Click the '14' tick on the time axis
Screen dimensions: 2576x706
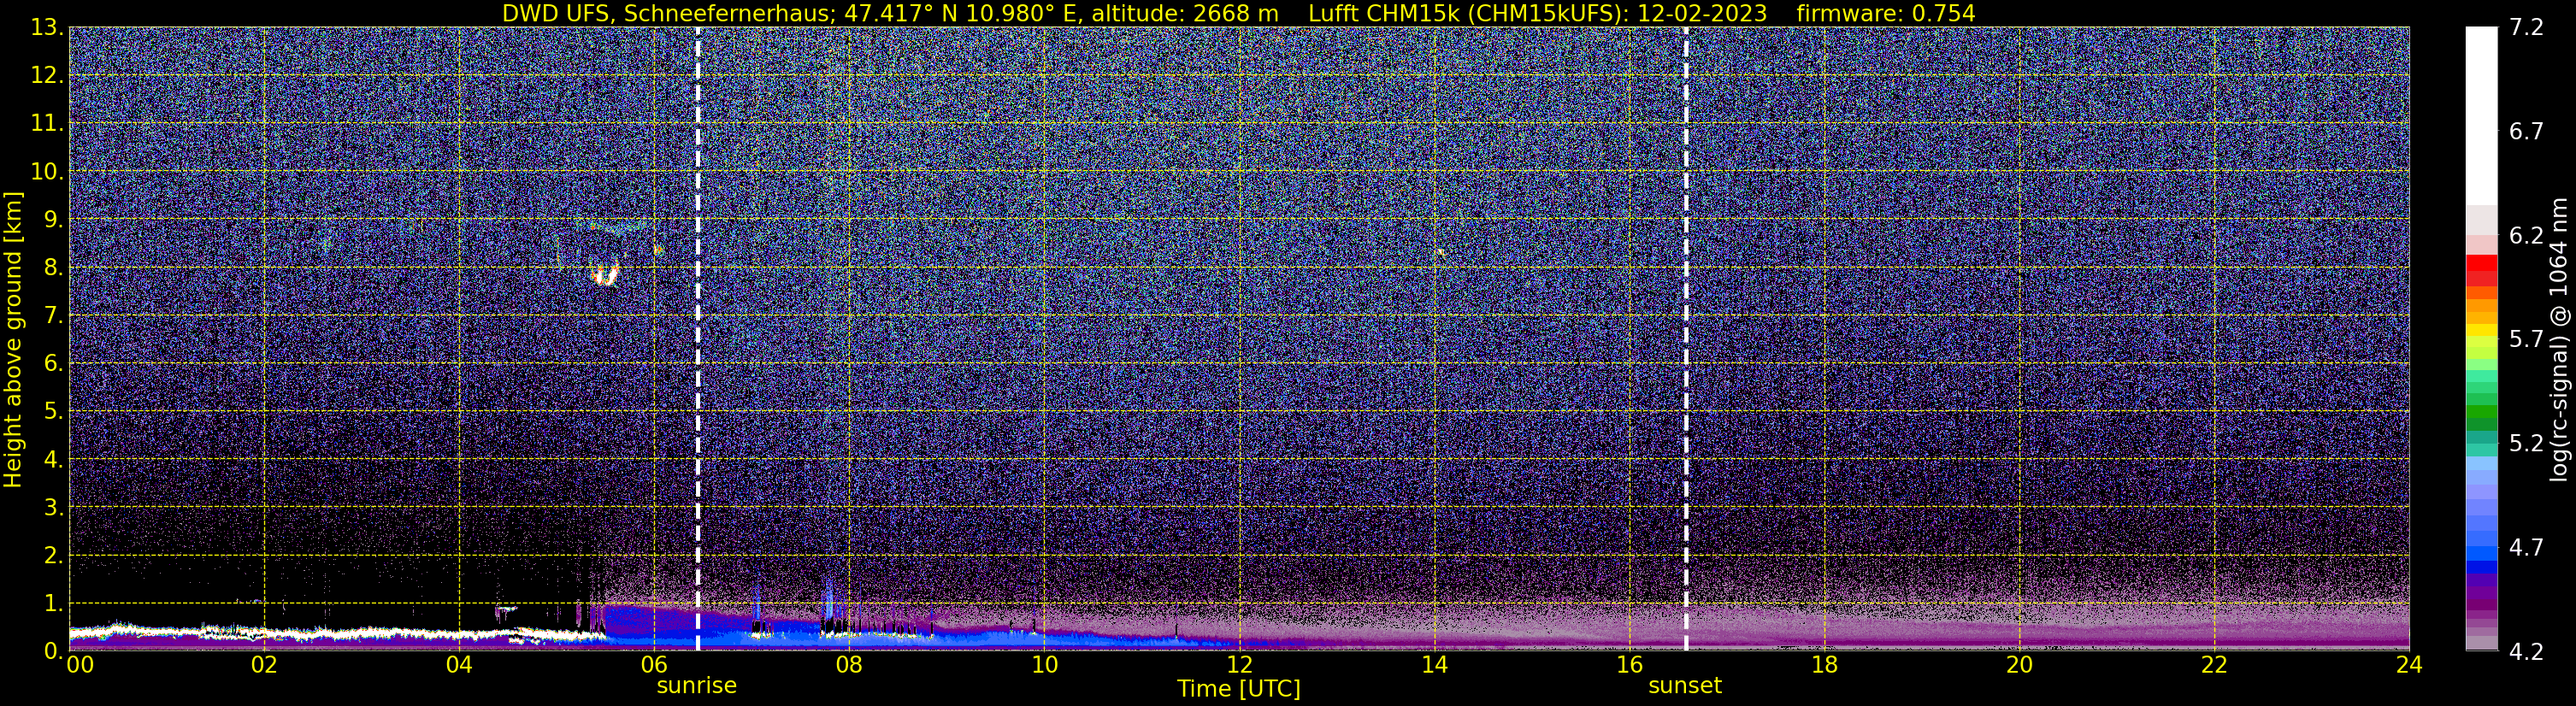[1434, 665]
